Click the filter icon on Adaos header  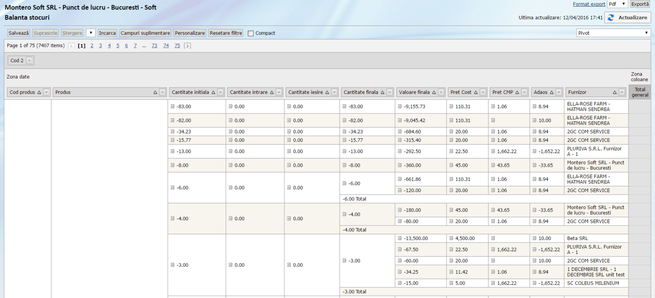point(559,92)
